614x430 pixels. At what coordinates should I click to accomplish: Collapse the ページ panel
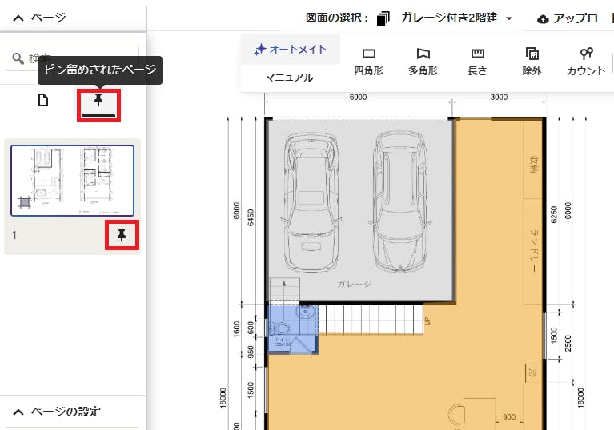(18, 18)
